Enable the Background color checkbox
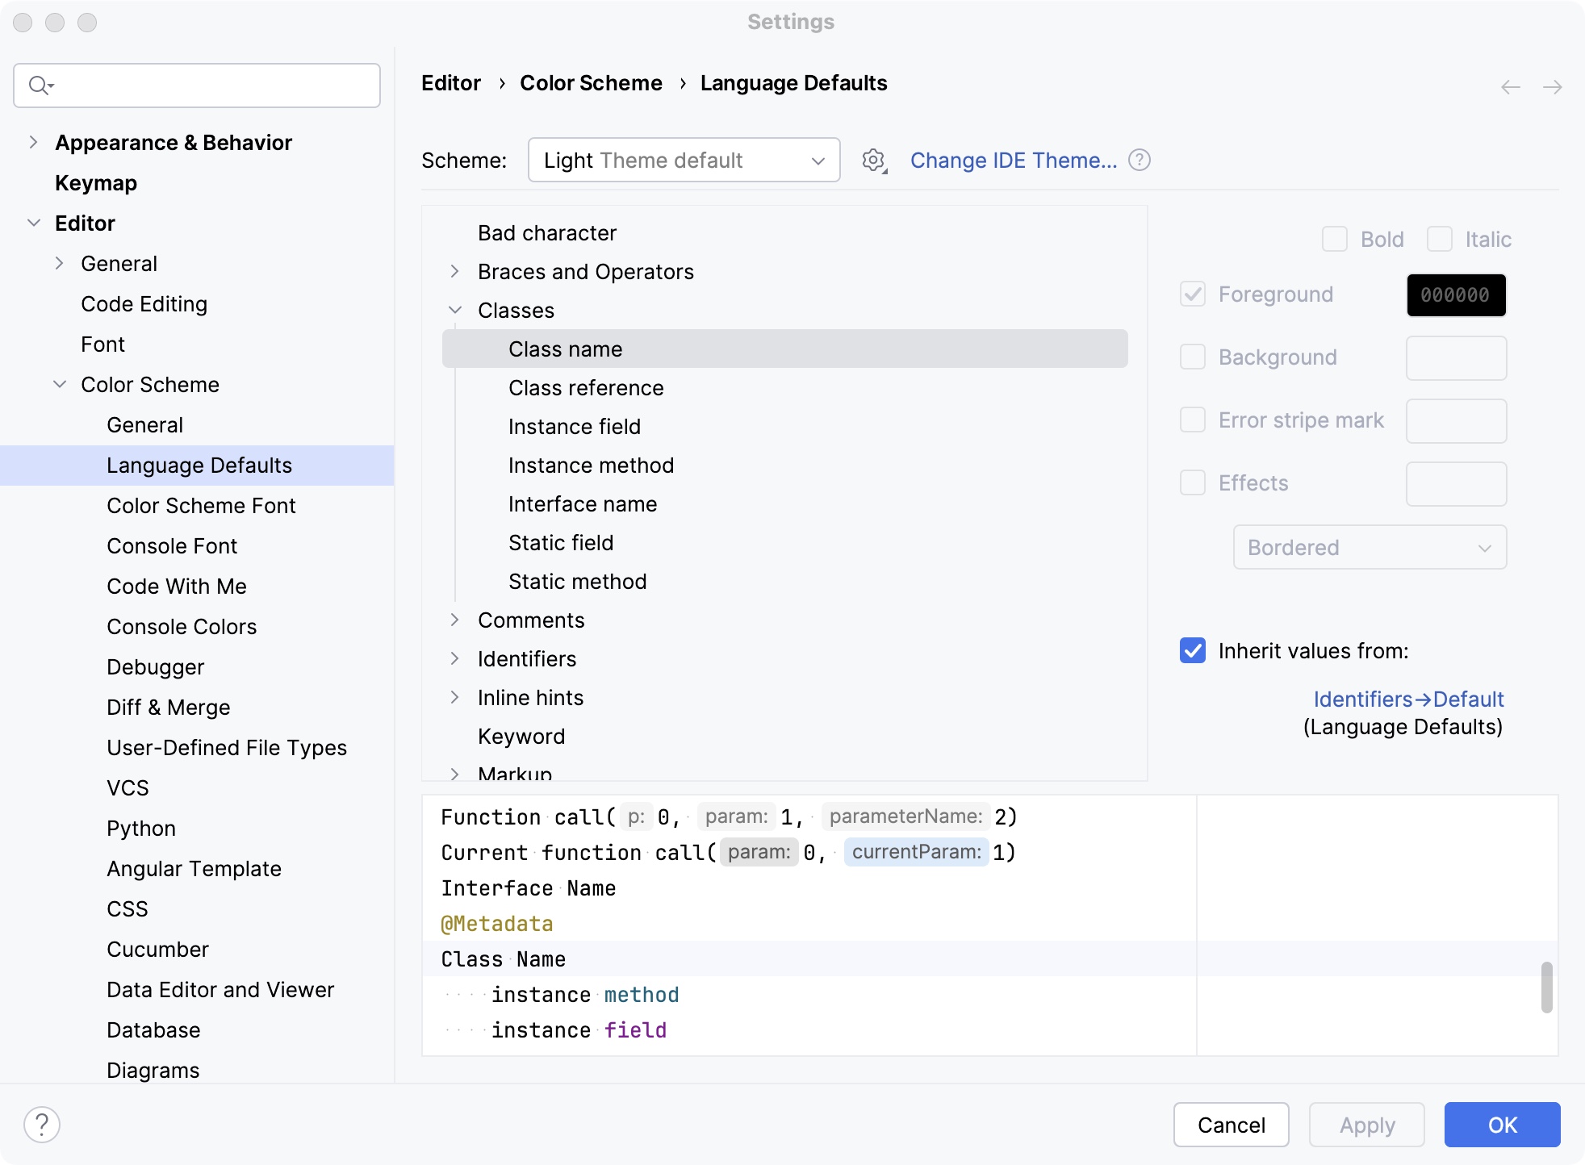This screenshot has width=1585, height=1165. (1193, 358)
